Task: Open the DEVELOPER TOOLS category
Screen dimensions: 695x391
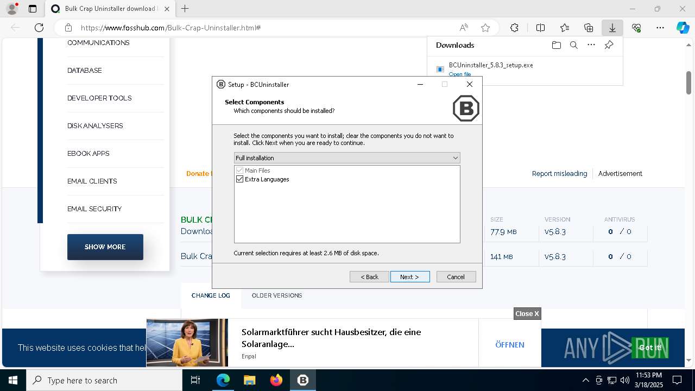Action: [99, 98]
